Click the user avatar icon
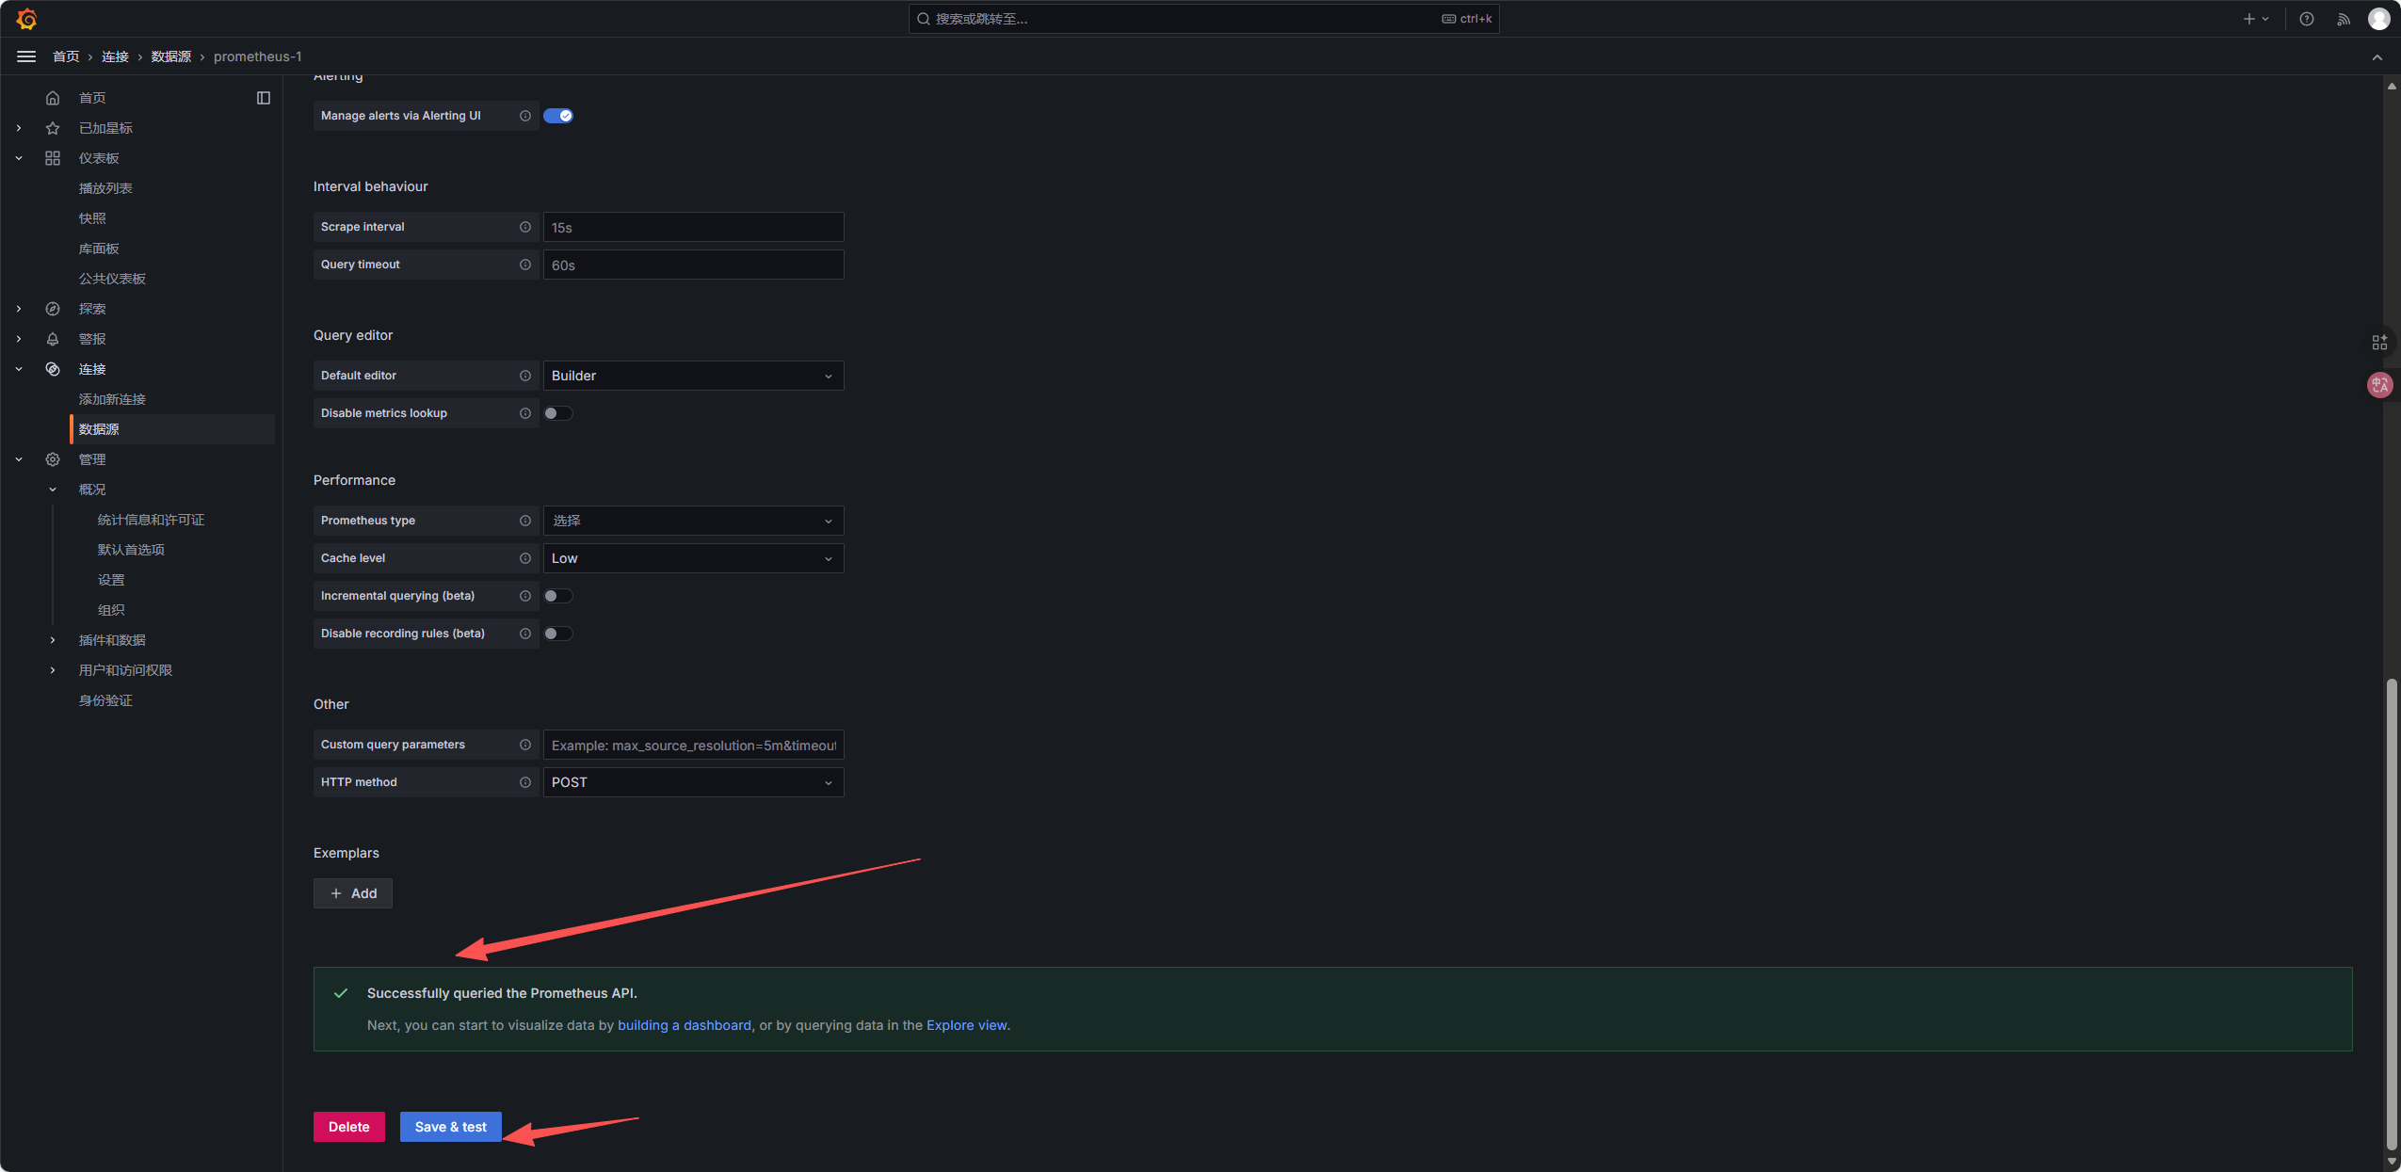The height and width of the screenshot is (1172, 2401). point(2378,19)
